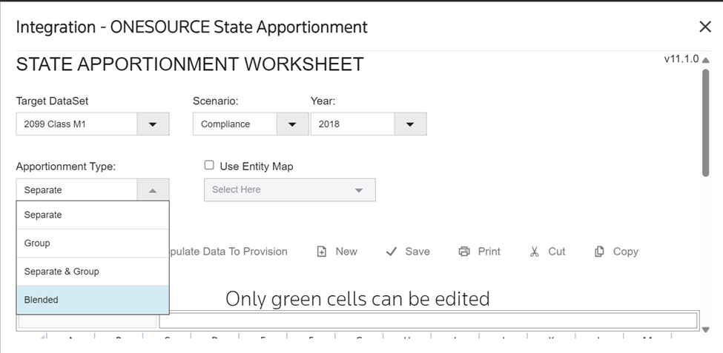Expand the Scenario dropdown

pyautogui.click(x=292, y=124)
